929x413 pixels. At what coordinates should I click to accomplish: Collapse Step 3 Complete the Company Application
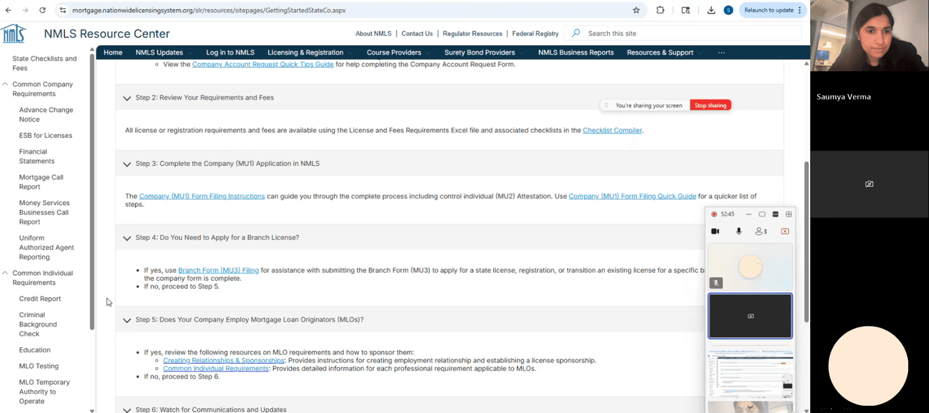[x=127, y=164]
